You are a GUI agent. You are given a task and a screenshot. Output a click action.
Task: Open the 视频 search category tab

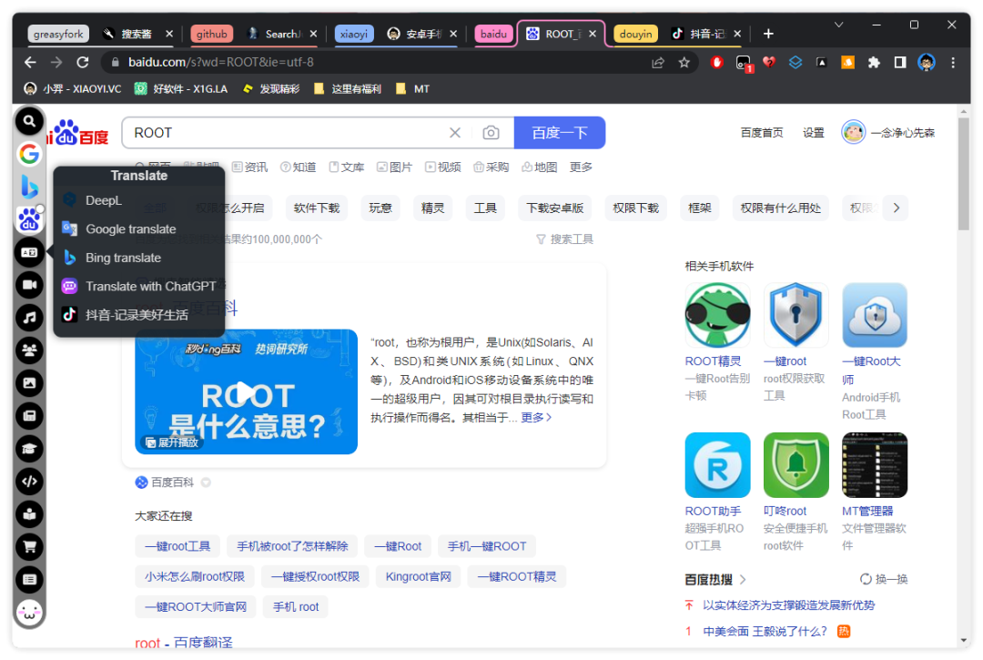(443, 168)
